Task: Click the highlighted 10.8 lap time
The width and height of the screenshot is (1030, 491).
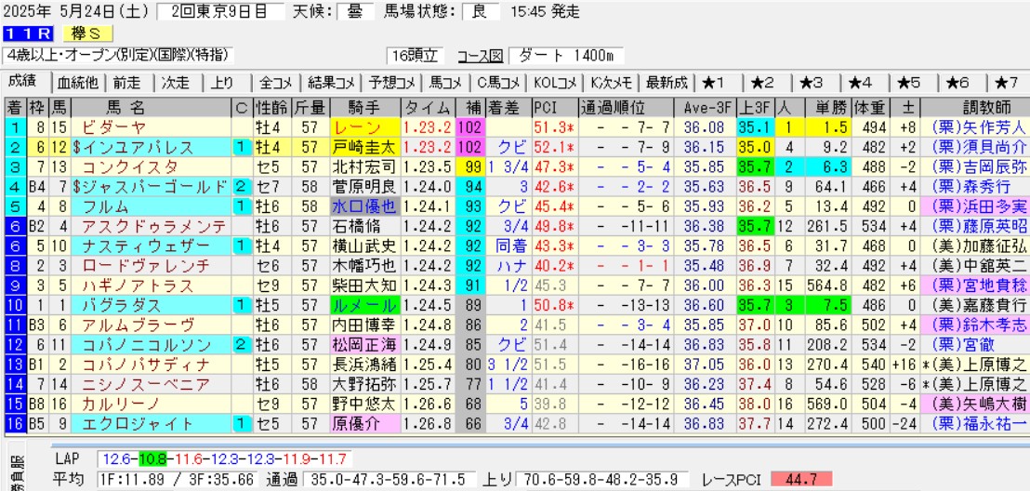Action: click(152, 459)
